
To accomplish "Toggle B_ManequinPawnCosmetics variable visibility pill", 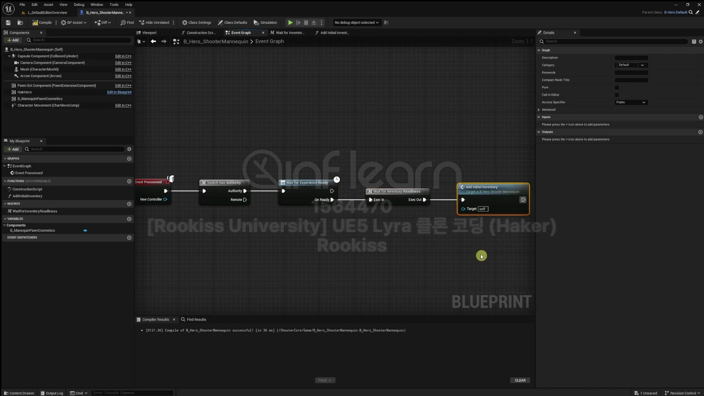I will click(85, 231).
